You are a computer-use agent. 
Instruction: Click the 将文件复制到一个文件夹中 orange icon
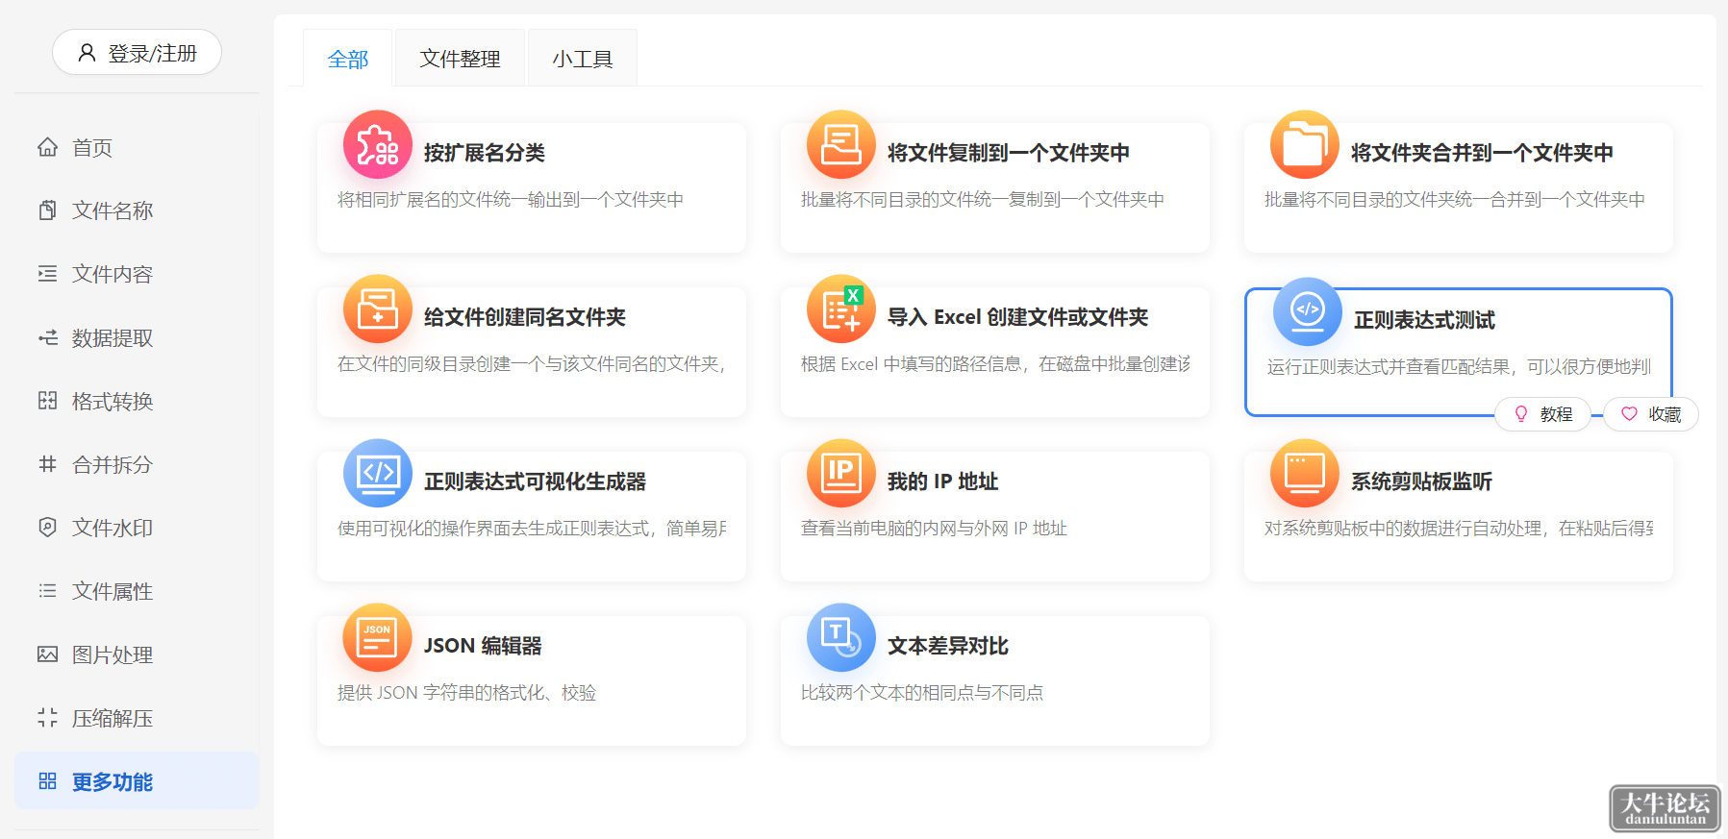pyautogui.click(x=841, y=145)
